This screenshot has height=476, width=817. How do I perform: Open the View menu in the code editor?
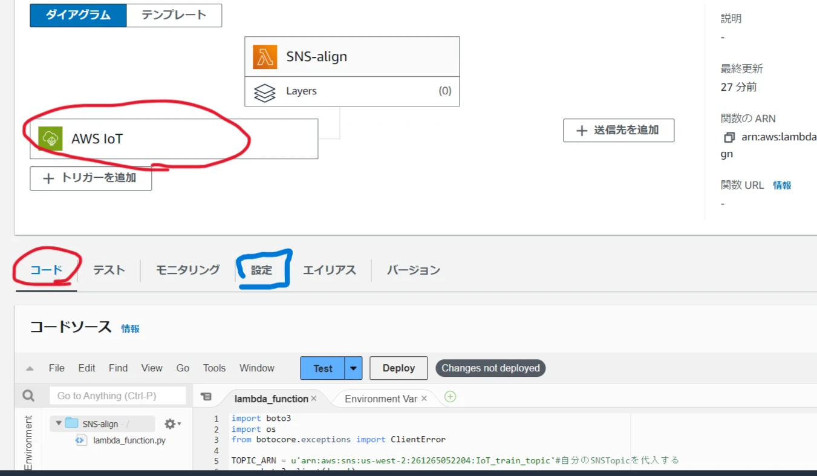(152, 368)
